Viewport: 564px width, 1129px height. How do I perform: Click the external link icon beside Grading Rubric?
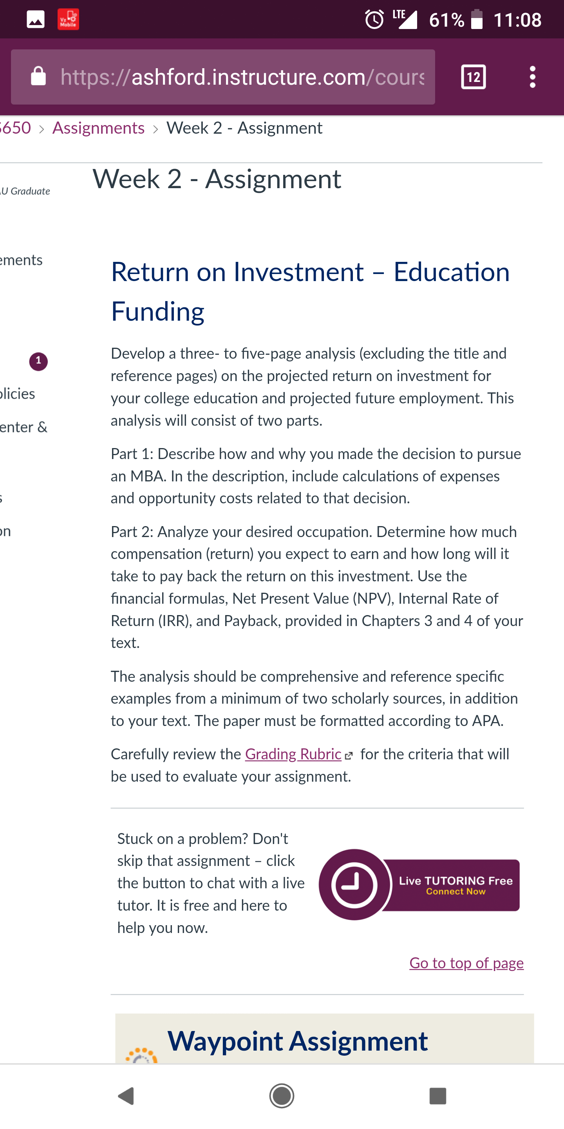tap(349, 755)
